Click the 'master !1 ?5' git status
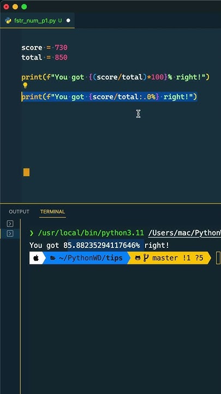The height and width of the screenshot is (394, 221). [178, 258]
